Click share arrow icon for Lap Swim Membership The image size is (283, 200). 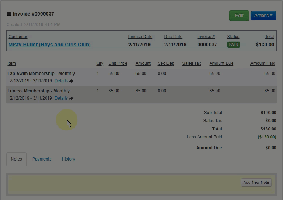(x=71, y=81)
